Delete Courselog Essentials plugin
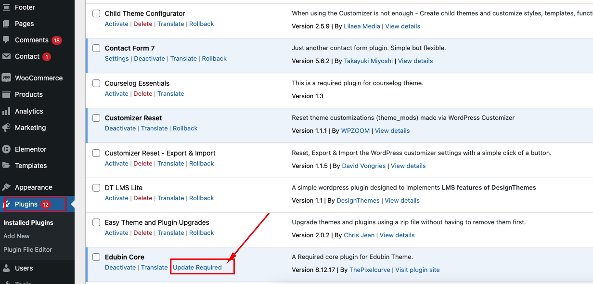 tap(143, 93)
